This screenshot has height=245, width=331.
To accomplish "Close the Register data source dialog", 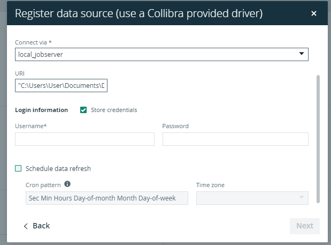I will [x=314, y=13].
